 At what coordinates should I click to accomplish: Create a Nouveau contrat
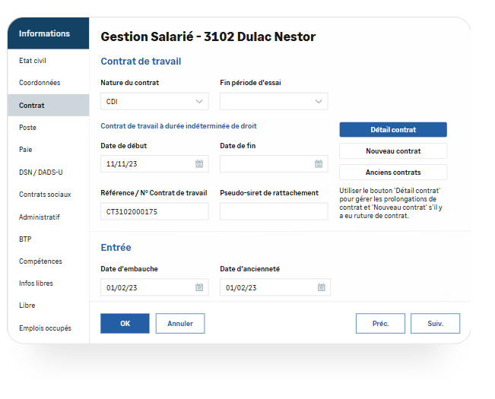pos(393,151)
